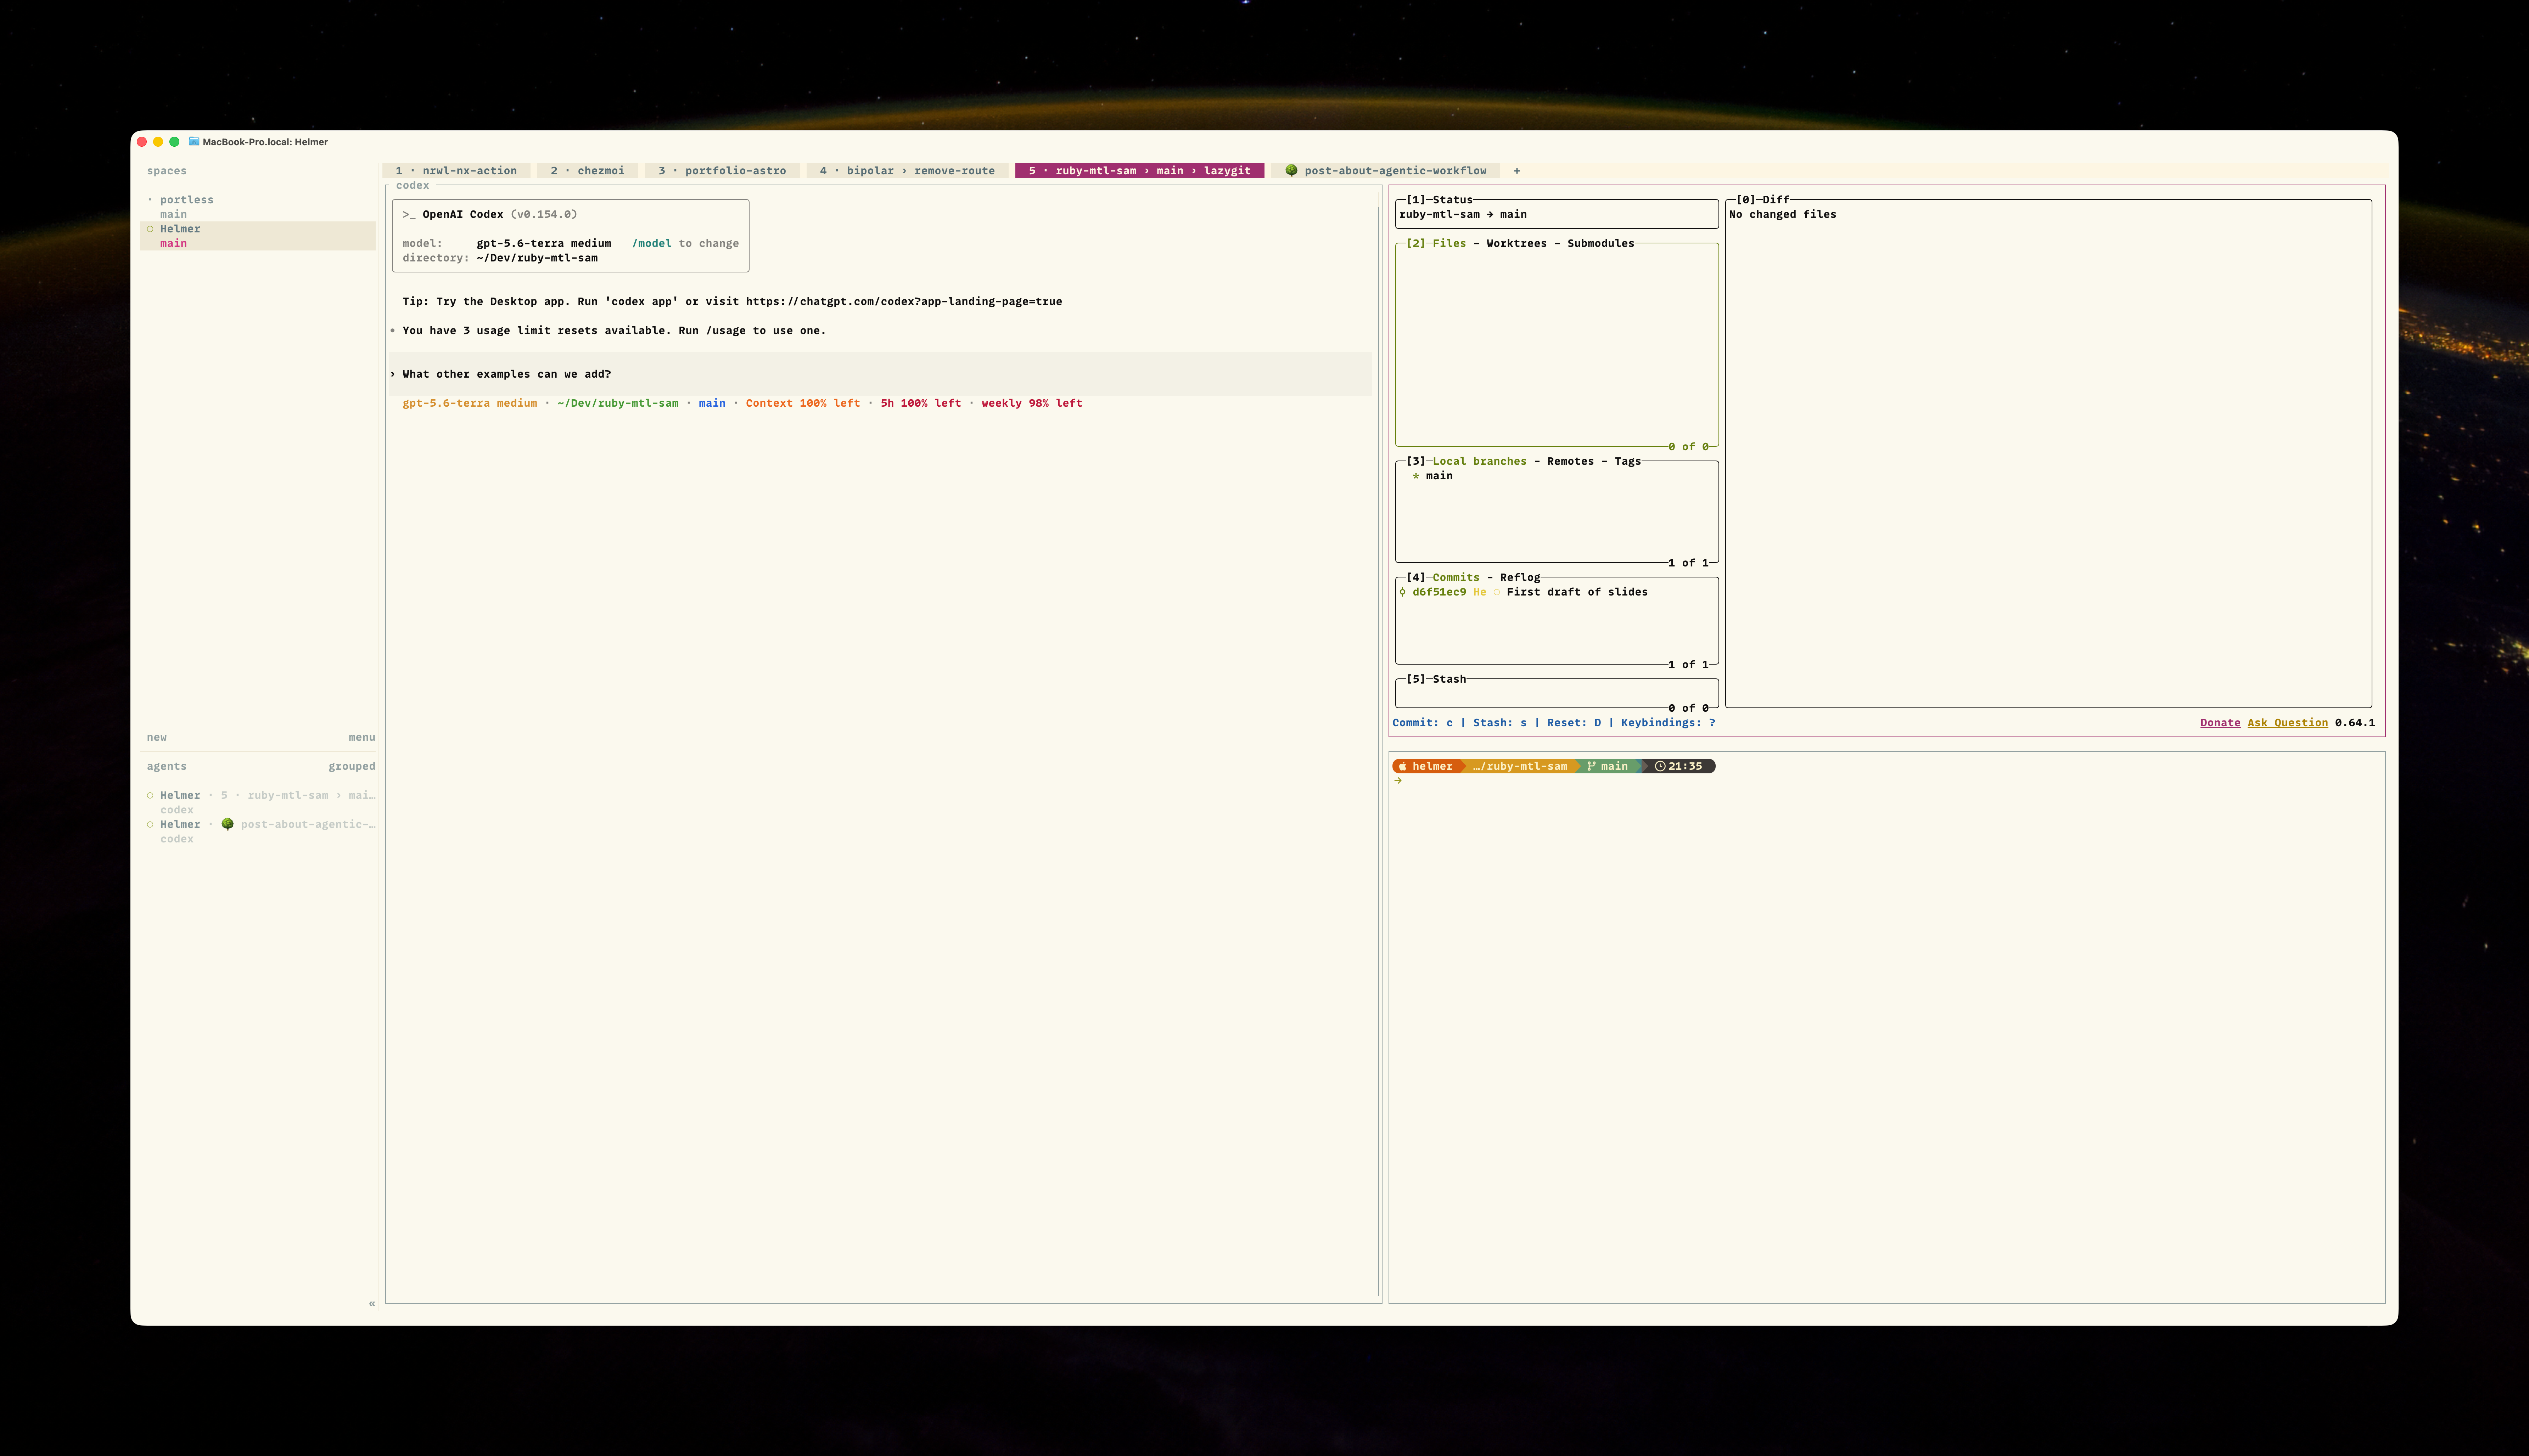Viewport: 2529px width, 1456px height.
Task: Click the star marker beside main branch
Action: click(1415, 476)
